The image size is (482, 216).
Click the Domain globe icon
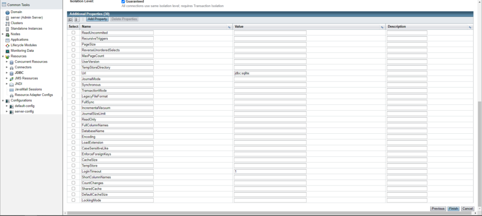[8, 12]
